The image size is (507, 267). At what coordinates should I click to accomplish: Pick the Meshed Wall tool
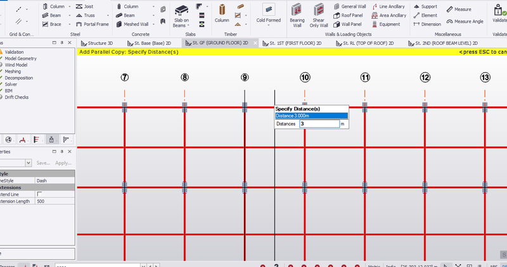(132, 24)
